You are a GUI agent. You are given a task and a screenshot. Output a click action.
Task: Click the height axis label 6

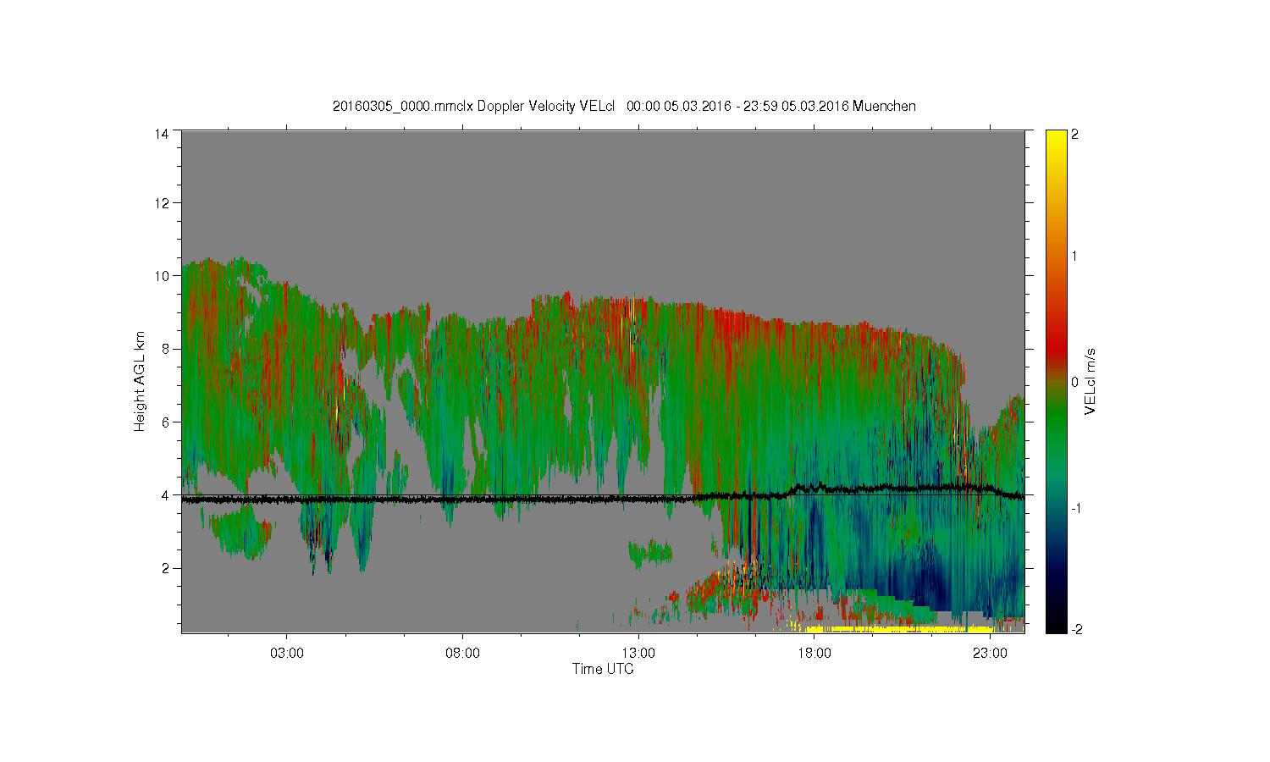coord(164,422)
